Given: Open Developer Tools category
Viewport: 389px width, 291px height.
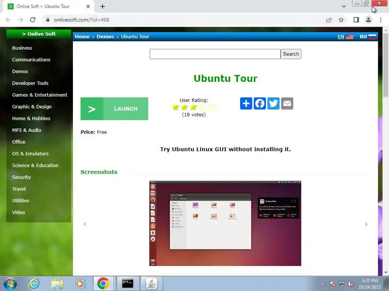Looking at the screenshot, I should pyautogui.click(x=30, y=83).
